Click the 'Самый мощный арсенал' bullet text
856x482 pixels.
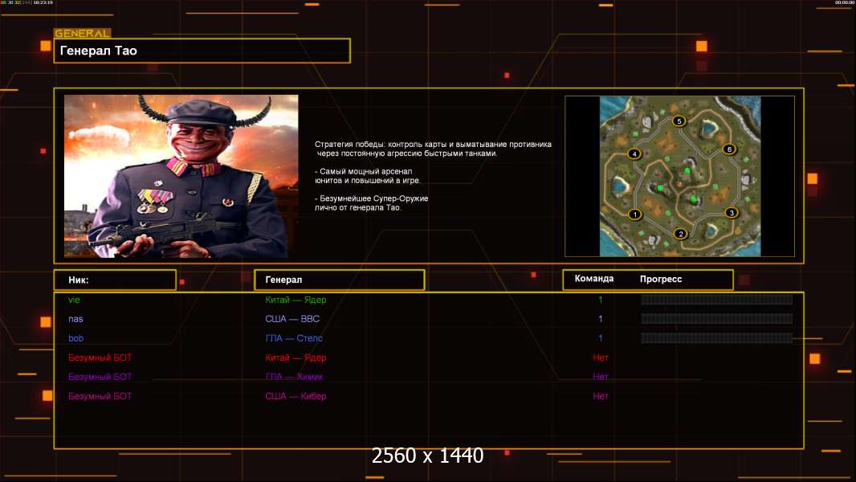tap(368, 176)
